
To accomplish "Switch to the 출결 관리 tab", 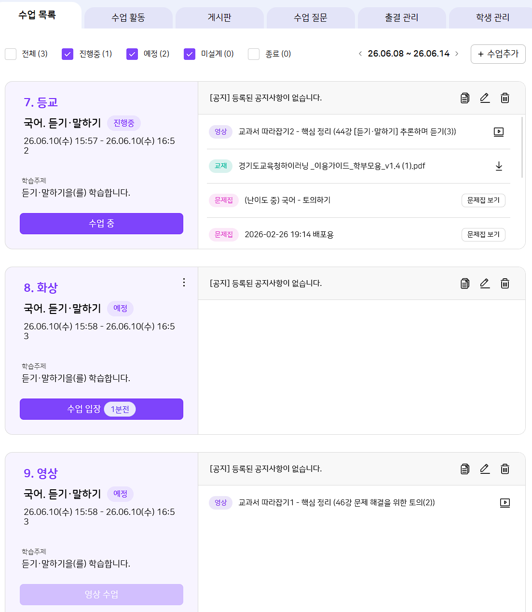I will point(402,18).
